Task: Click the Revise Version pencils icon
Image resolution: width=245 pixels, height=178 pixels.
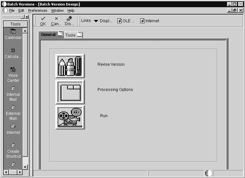Action: point(70,66)
